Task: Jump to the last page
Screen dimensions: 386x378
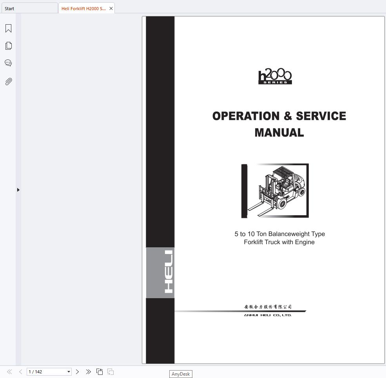Action: tap(88, 372)
